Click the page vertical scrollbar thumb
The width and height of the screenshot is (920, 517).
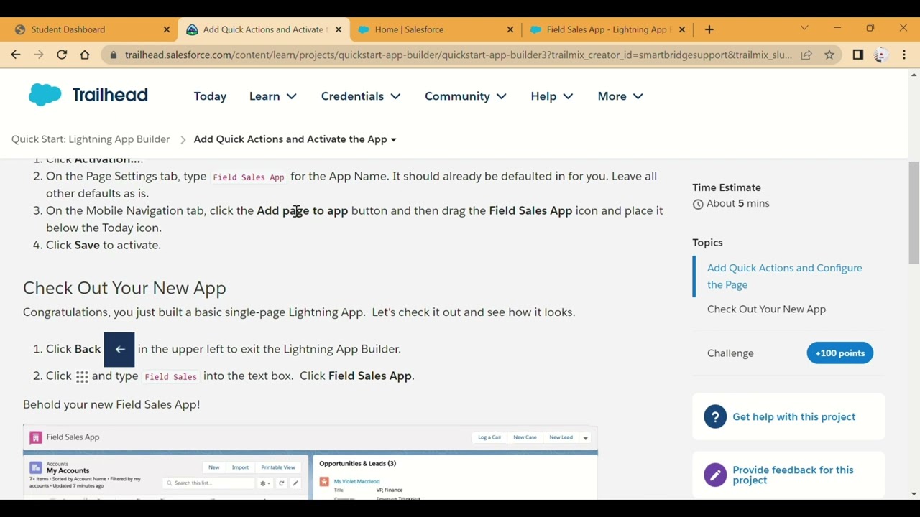tap(914, 213)
